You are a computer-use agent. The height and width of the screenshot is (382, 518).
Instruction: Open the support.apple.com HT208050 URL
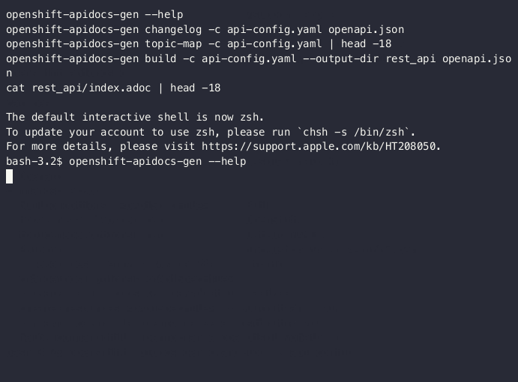pos(319,146)
